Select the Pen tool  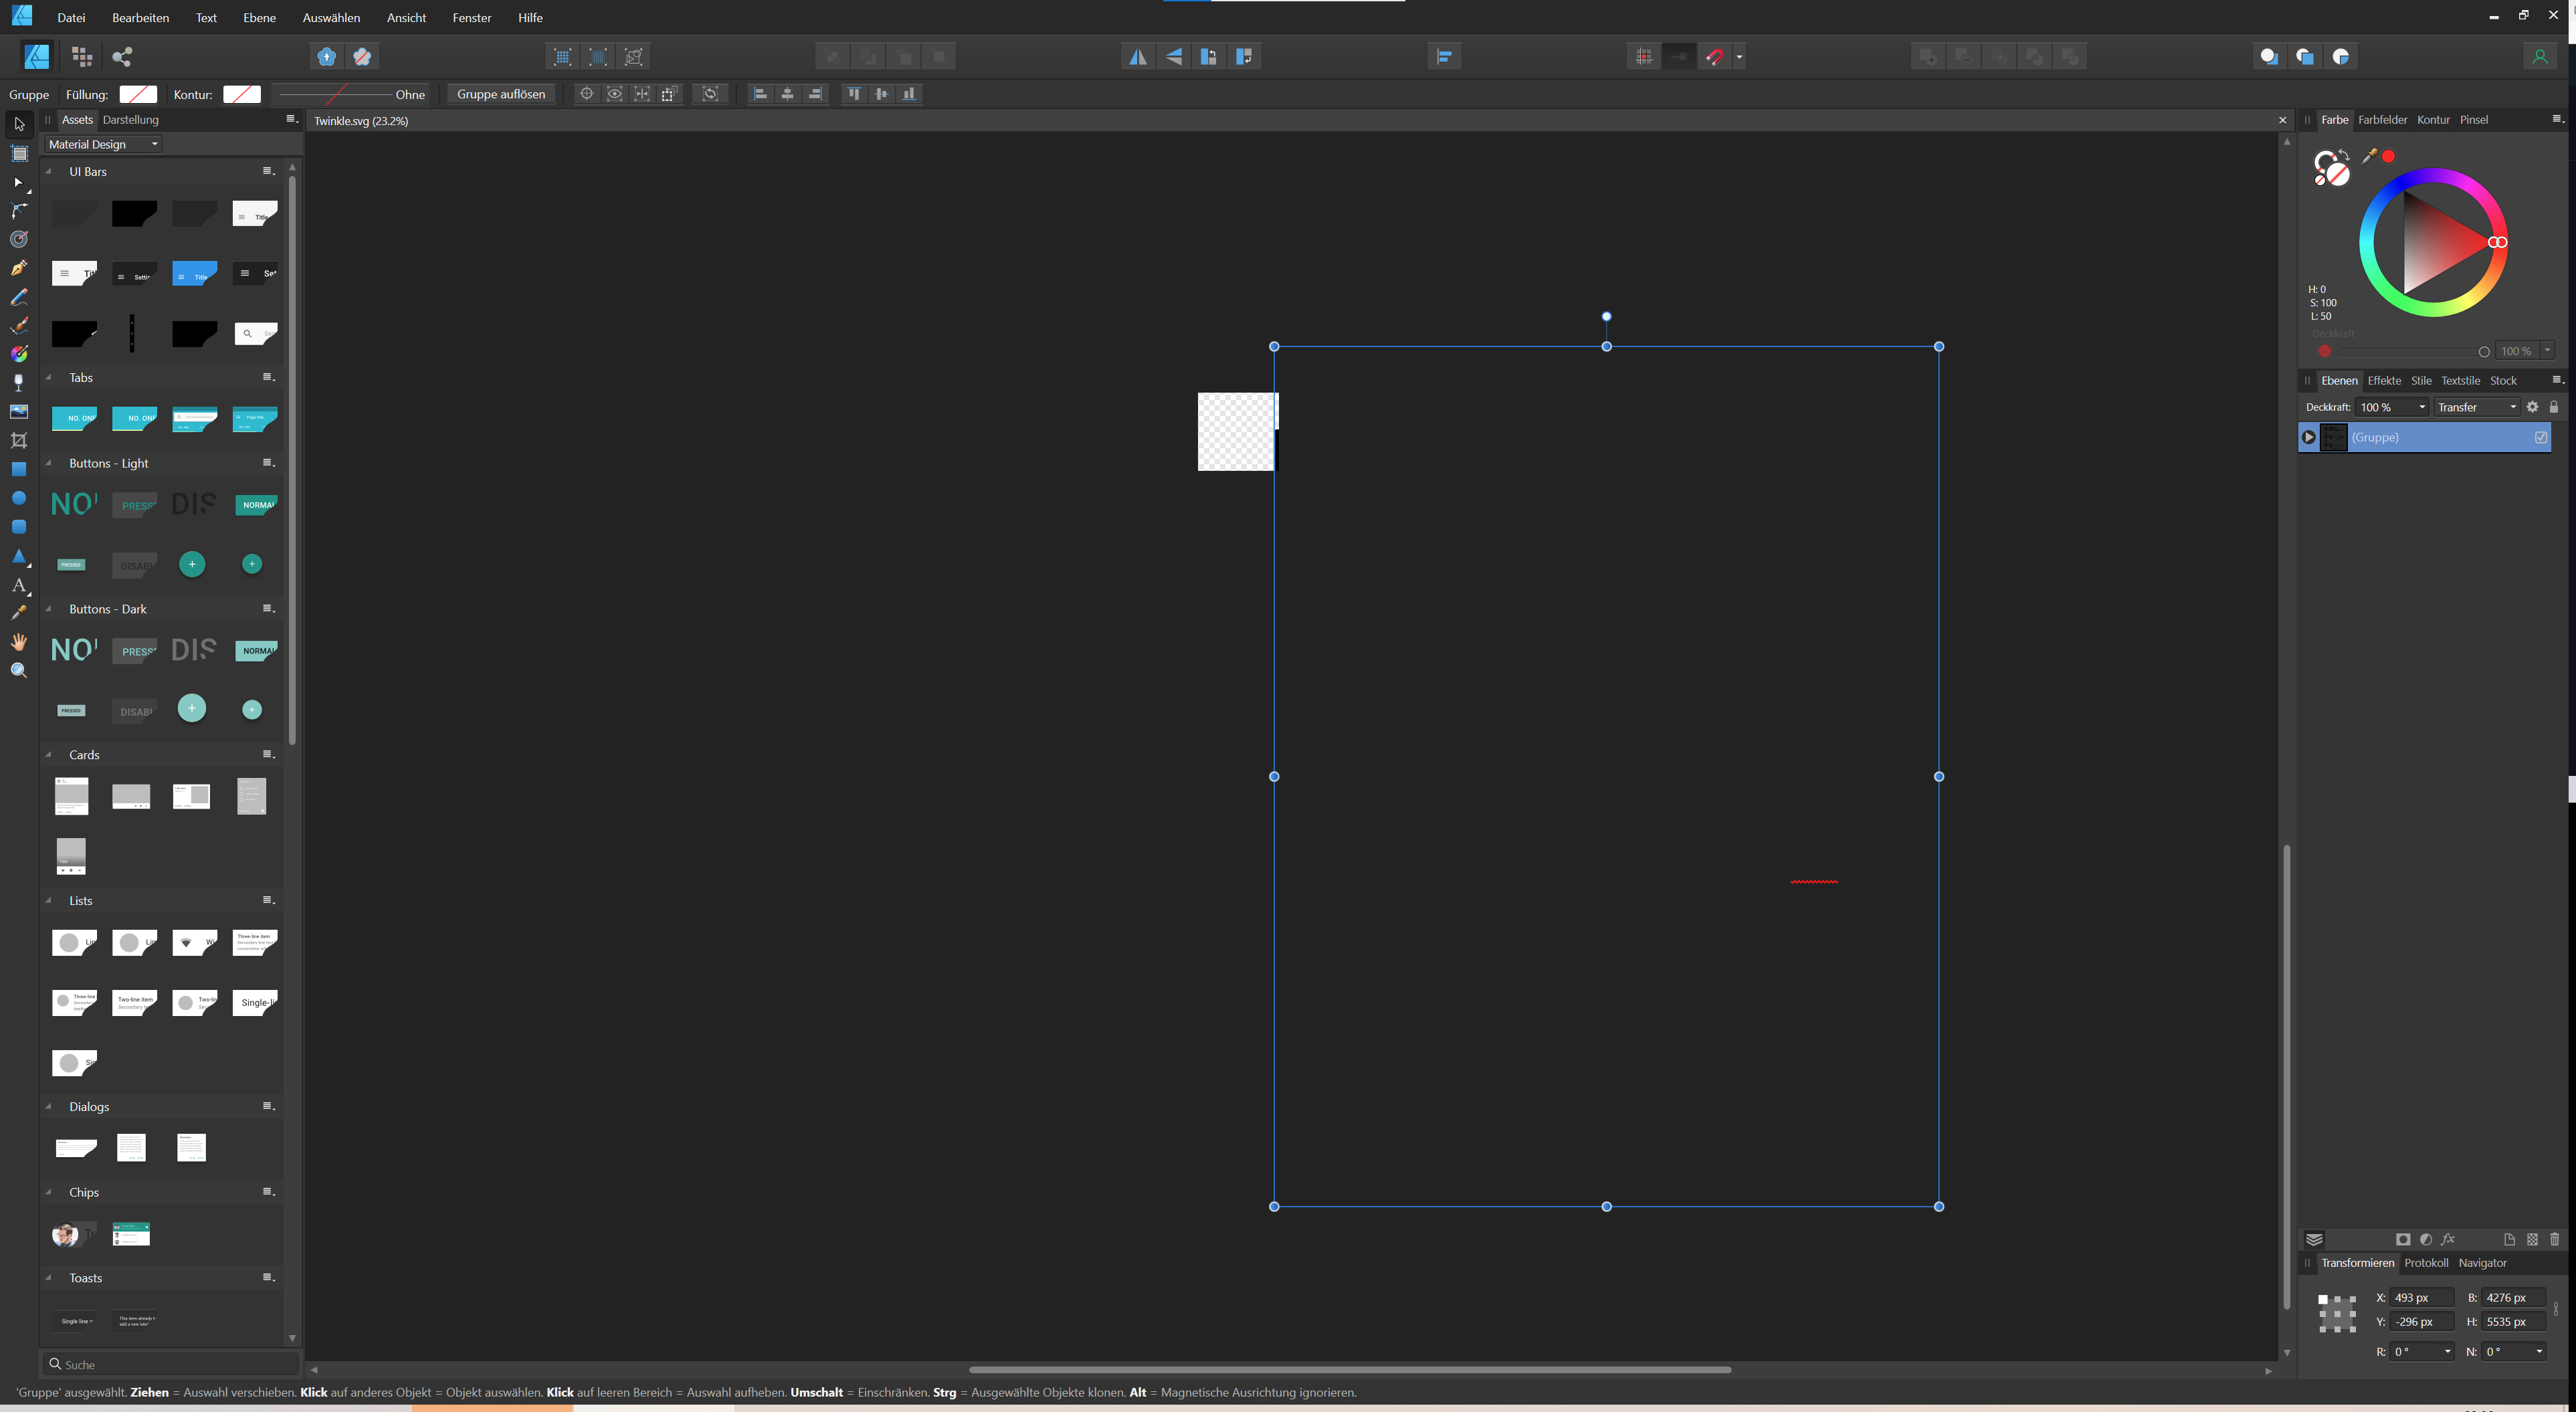pos(18,267)
